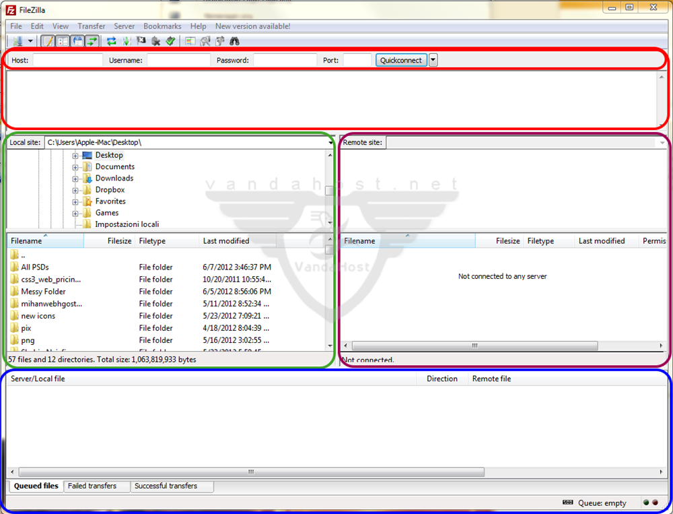Click the new icons folder icon
The image size is (673, 514).
pos(14,316)
